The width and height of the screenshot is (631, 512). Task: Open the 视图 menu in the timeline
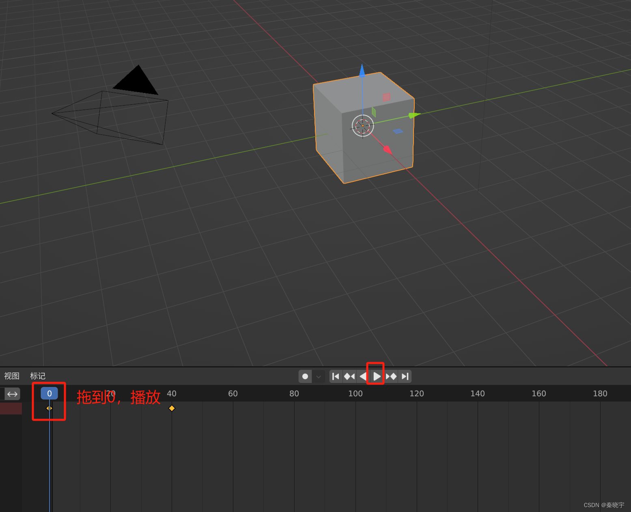(12, 376)
